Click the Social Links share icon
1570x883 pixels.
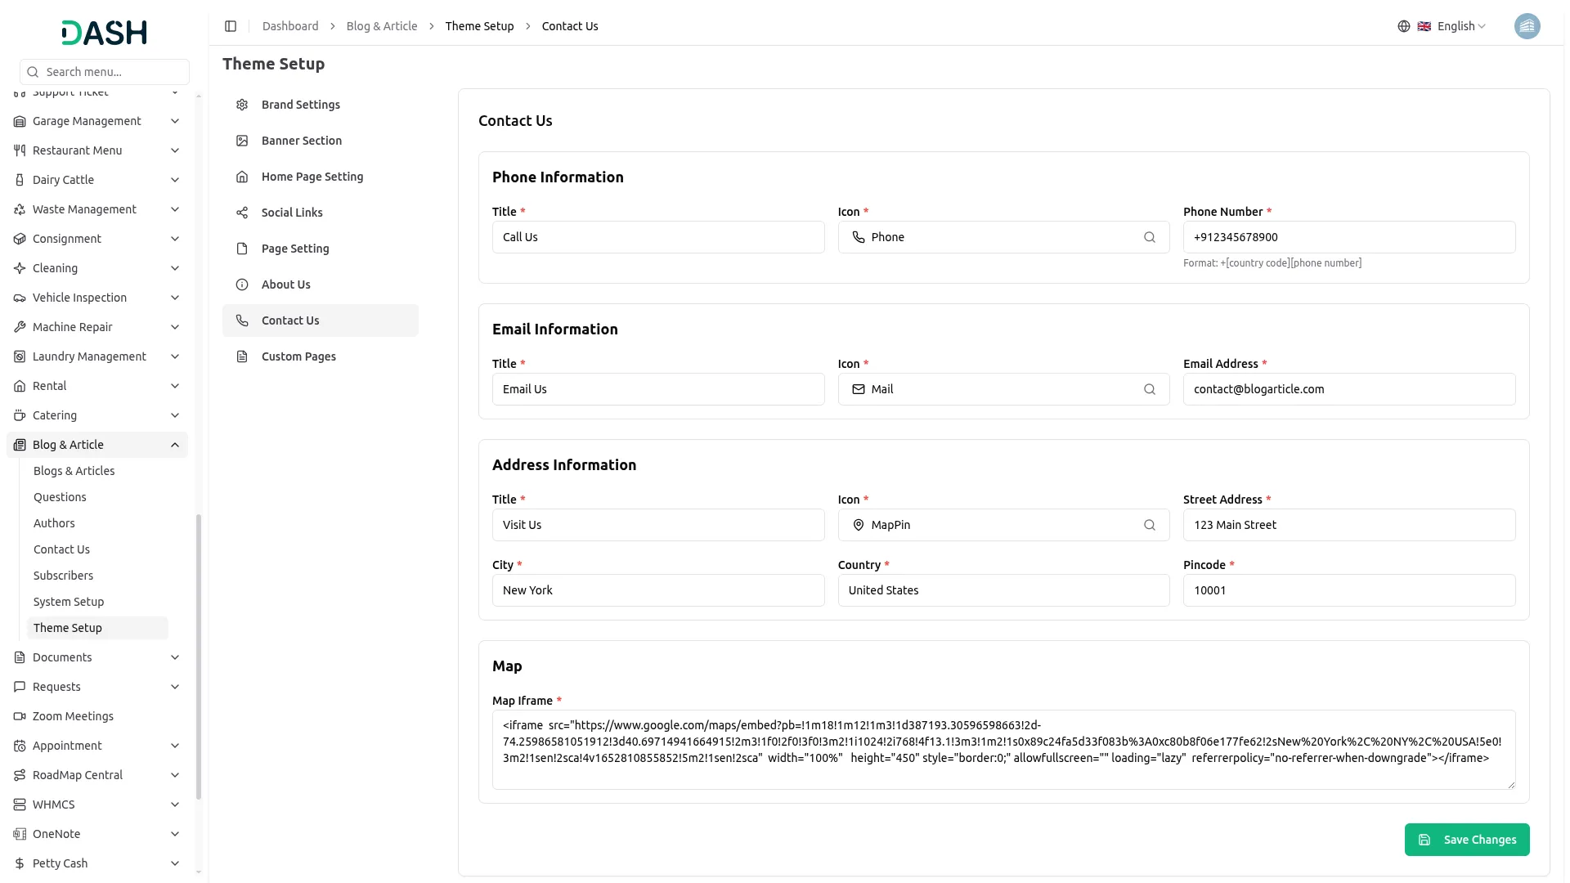click(x=242, y=213)
